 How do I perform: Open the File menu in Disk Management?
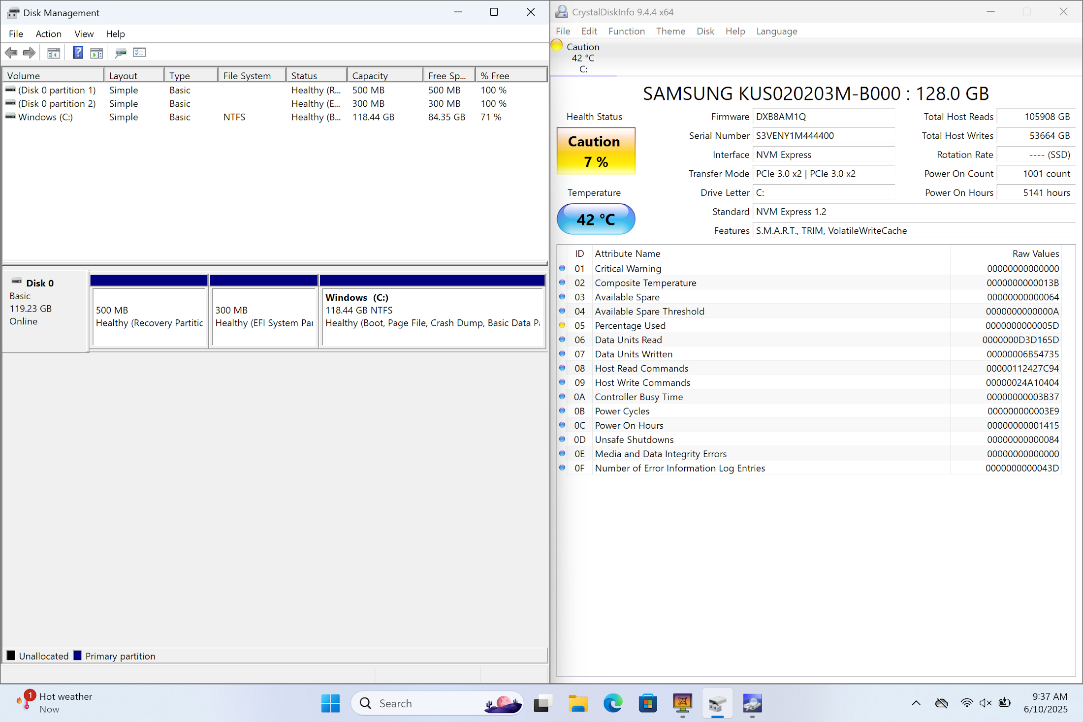16,33
